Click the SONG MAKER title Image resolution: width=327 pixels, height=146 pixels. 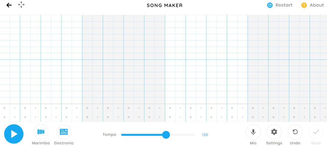(165, 6)
